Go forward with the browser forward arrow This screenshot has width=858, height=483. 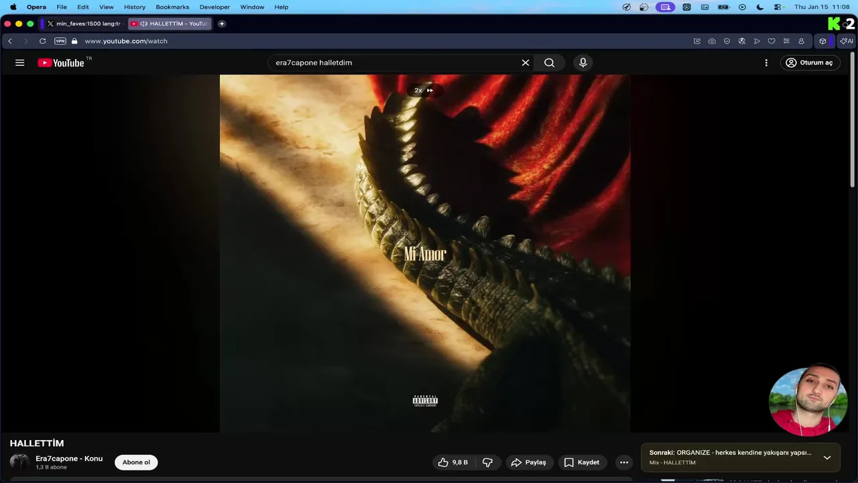(26, 41)
